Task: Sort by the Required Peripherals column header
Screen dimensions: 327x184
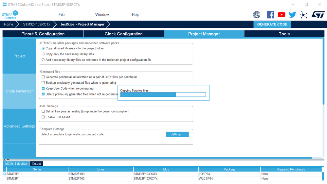Action: tap(291, 169)
